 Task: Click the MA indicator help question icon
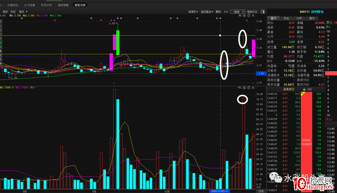pyautogui.click(x=248, y=16)
